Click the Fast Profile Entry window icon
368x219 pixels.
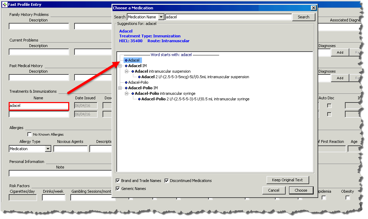(5, 4)
